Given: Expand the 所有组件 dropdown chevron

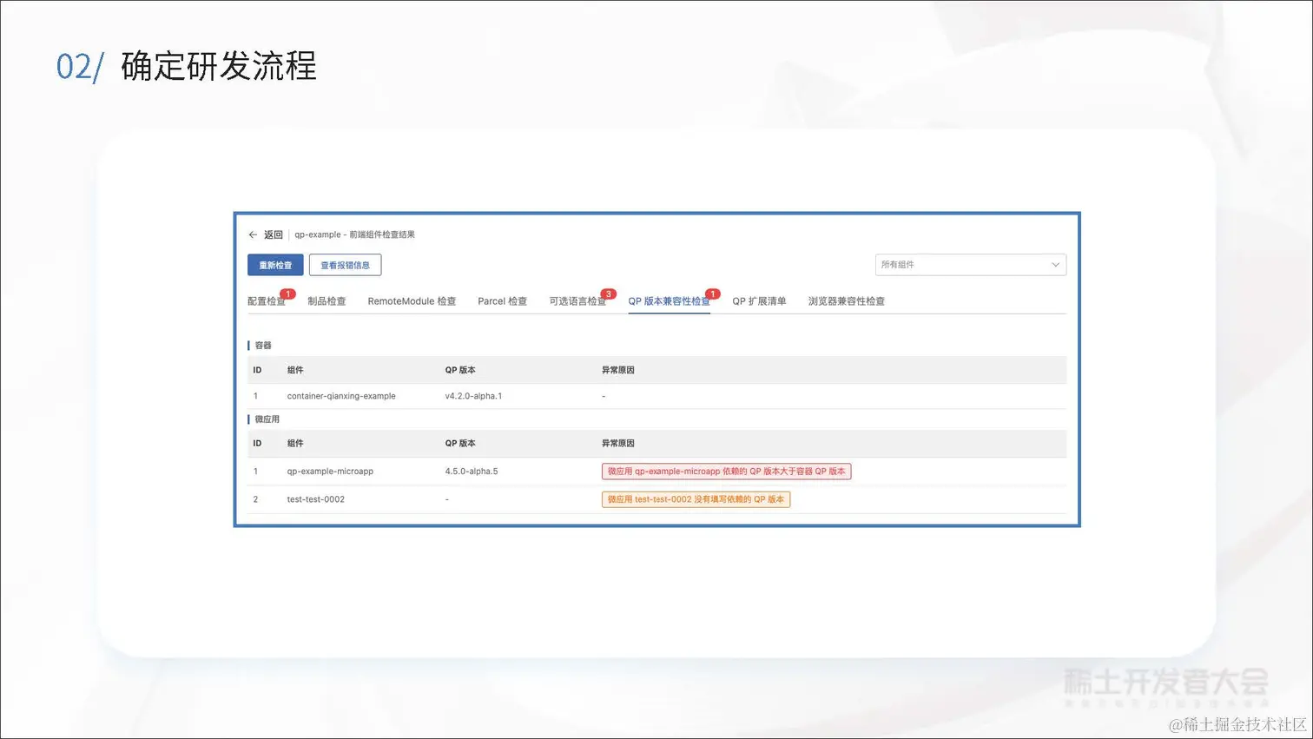Looking at the screenshot, I should [1055, 265].
